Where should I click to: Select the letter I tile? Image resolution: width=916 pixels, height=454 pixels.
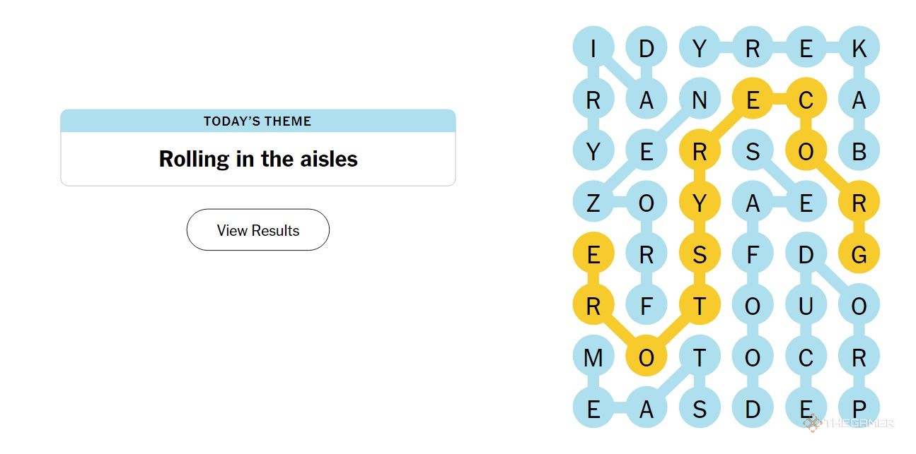click(x=593, y=49)
